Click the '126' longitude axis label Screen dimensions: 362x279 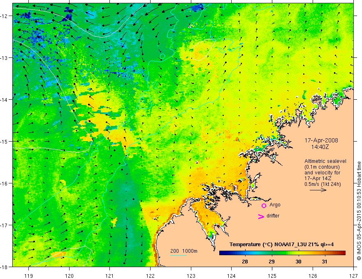tap(313, 276)
